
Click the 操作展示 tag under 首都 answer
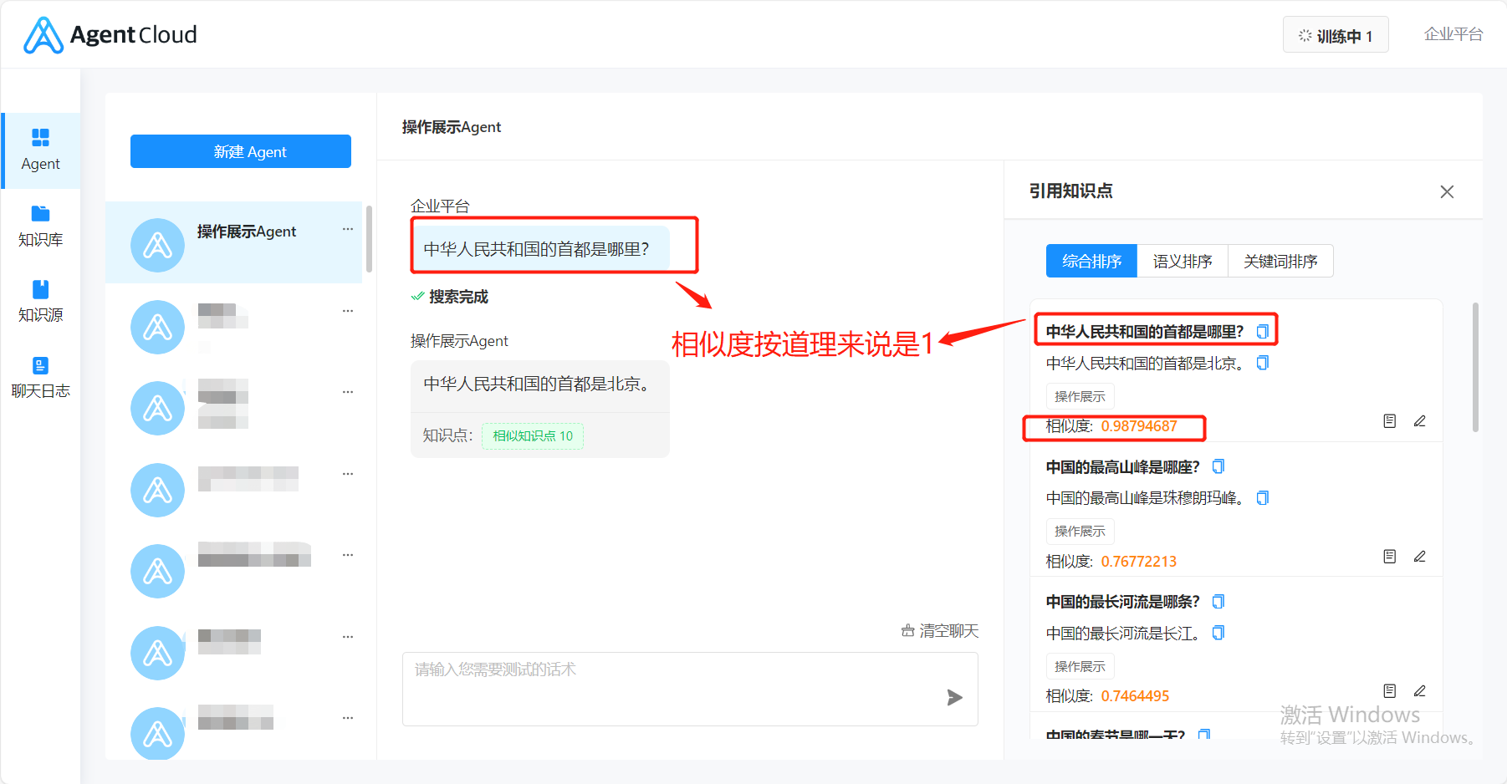tap(1080, 396)
